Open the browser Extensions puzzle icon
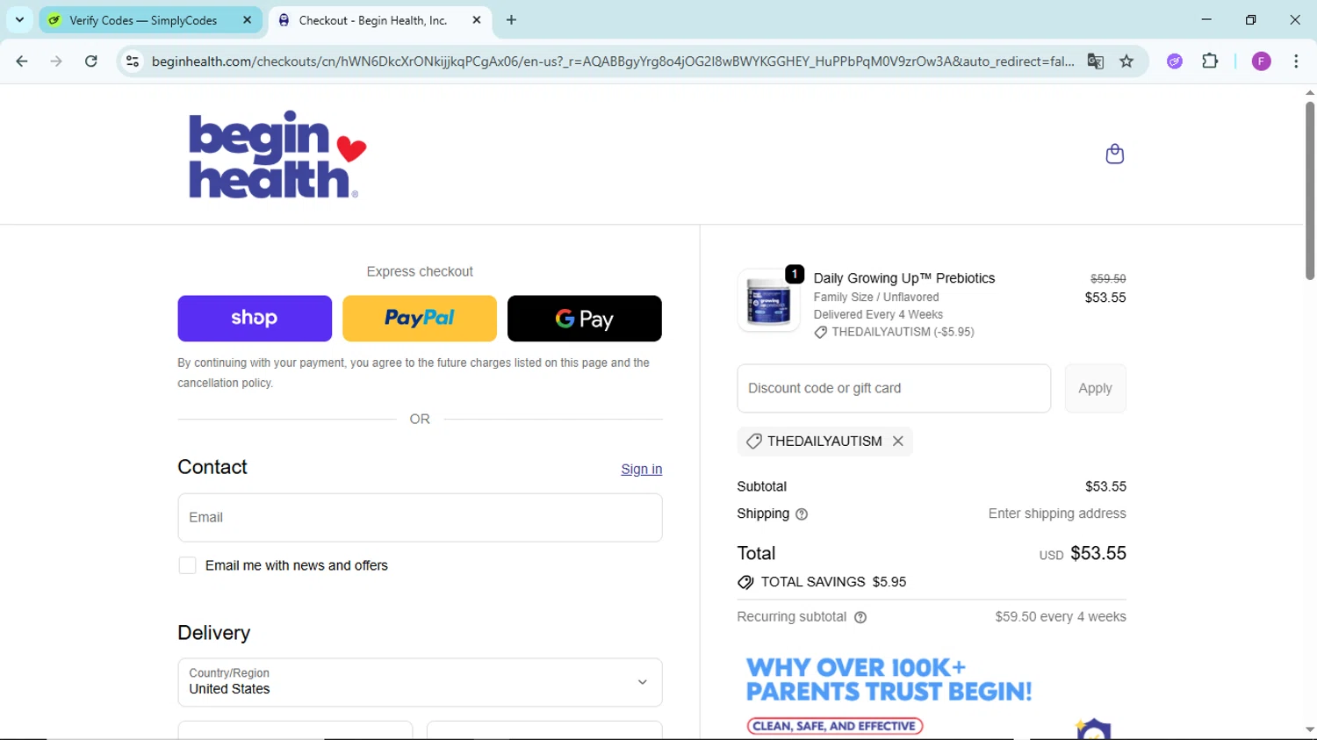 (x=1210, y=61)
